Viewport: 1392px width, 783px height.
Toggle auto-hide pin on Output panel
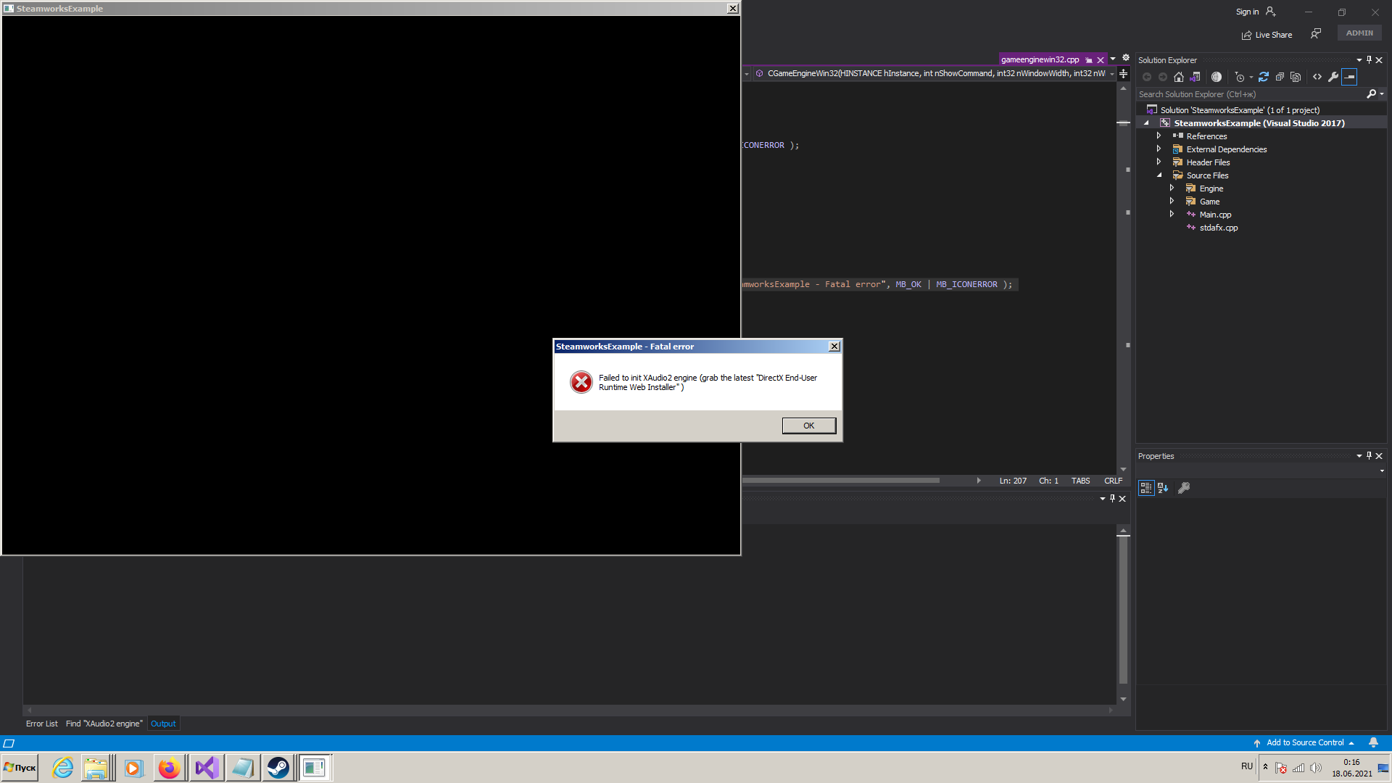coord(1112,498)
